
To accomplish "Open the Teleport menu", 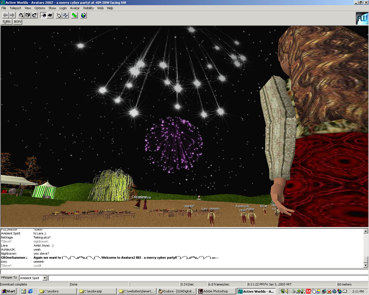I will [x=15, y=8].
